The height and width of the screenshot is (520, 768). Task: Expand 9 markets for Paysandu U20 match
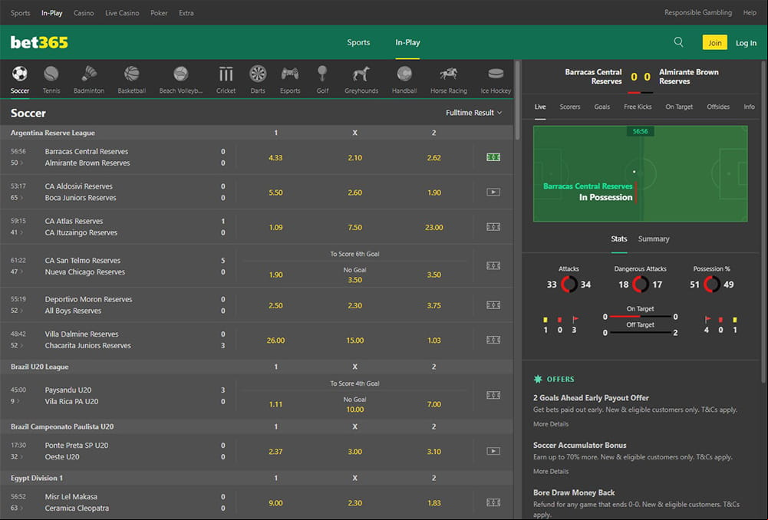pos(15,401)
